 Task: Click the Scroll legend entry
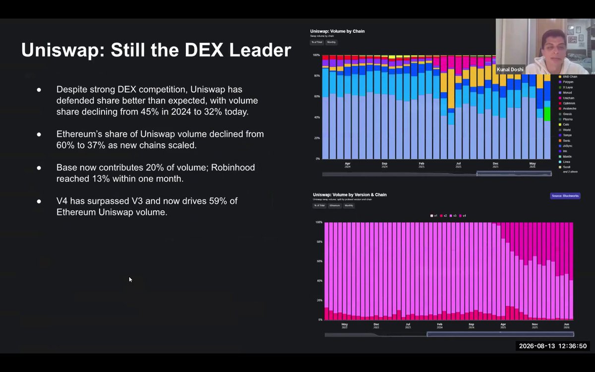565,167
